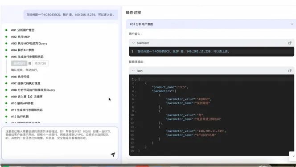
Task: Collapse the json block chevron
Action: coord(133,71)
